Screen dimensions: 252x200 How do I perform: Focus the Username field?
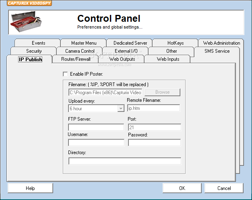coord(96,142)
